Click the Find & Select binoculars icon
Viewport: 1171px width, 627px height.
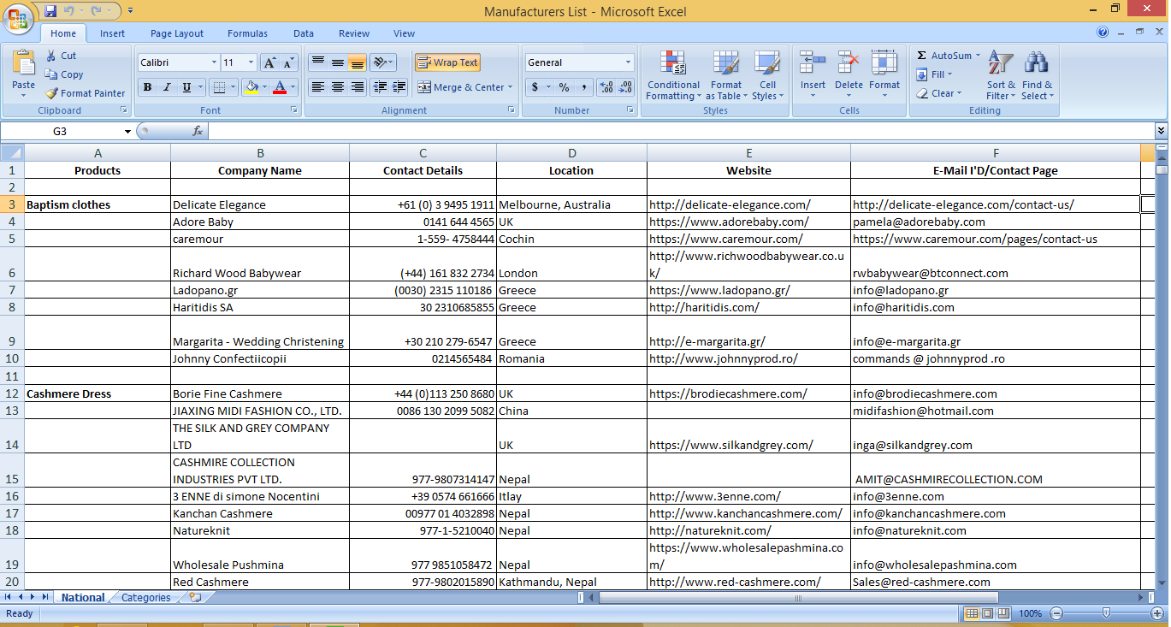click(x=1037, y=64)
